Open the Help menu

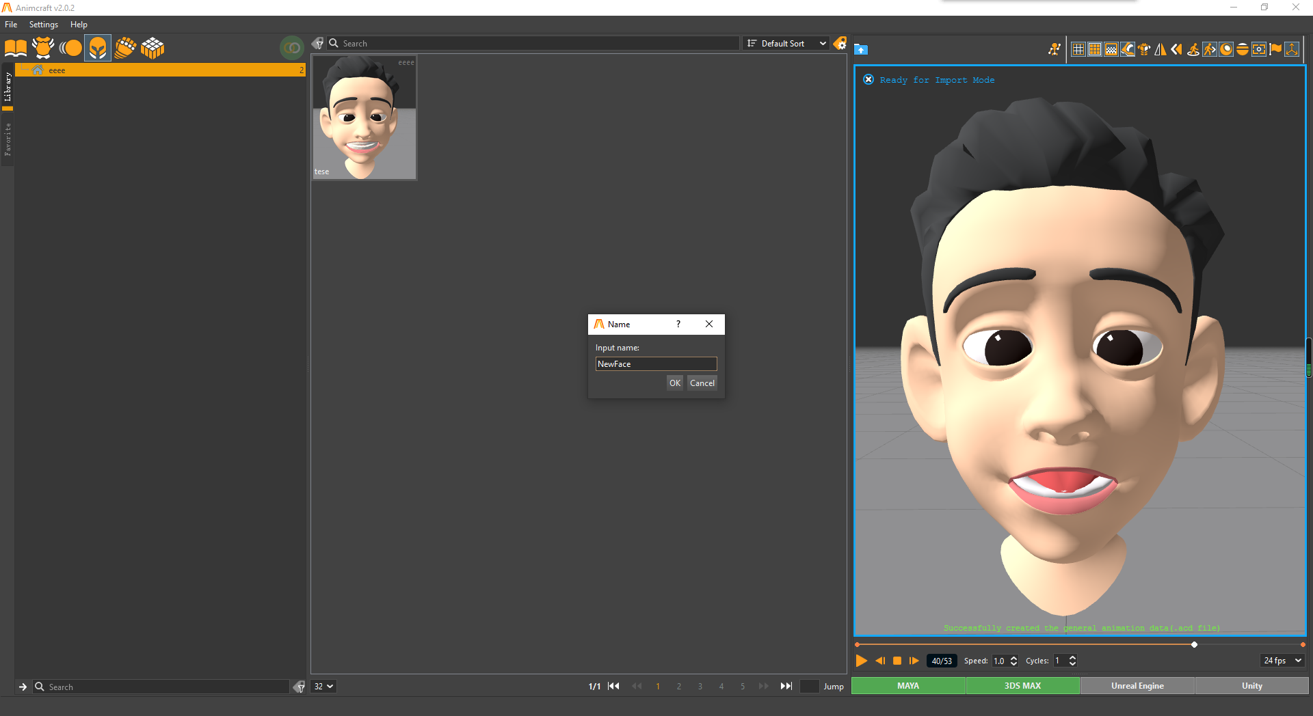click(x=79, y=25)
